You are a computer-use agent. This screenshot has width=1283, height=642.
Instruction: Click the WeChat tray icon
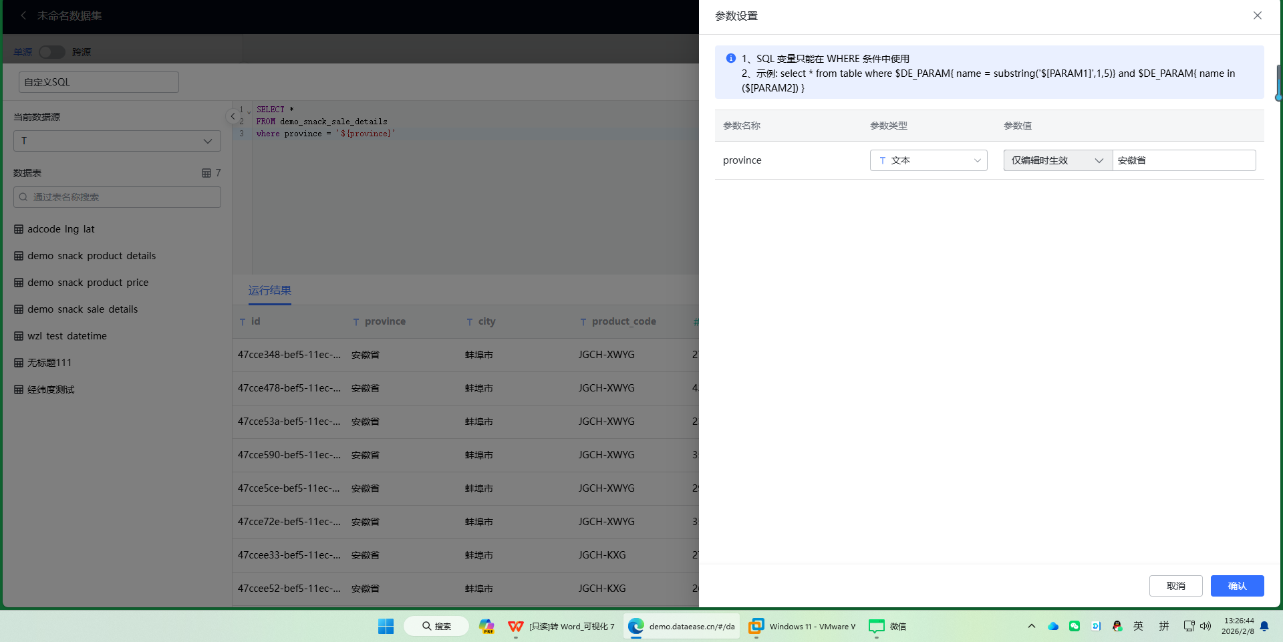(x=1075, y=626)
